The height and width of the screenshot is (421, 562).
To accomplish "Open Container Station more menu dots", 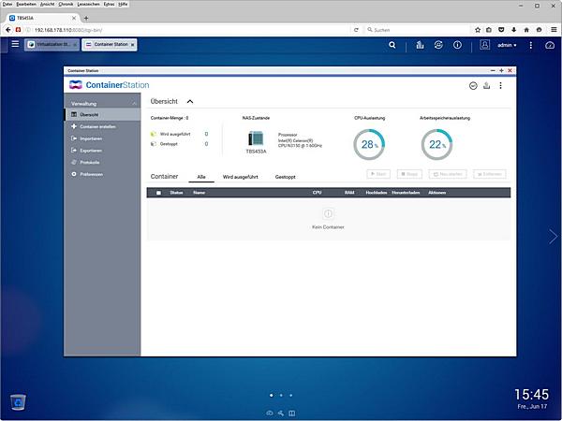I will click(x=501, y=85).
